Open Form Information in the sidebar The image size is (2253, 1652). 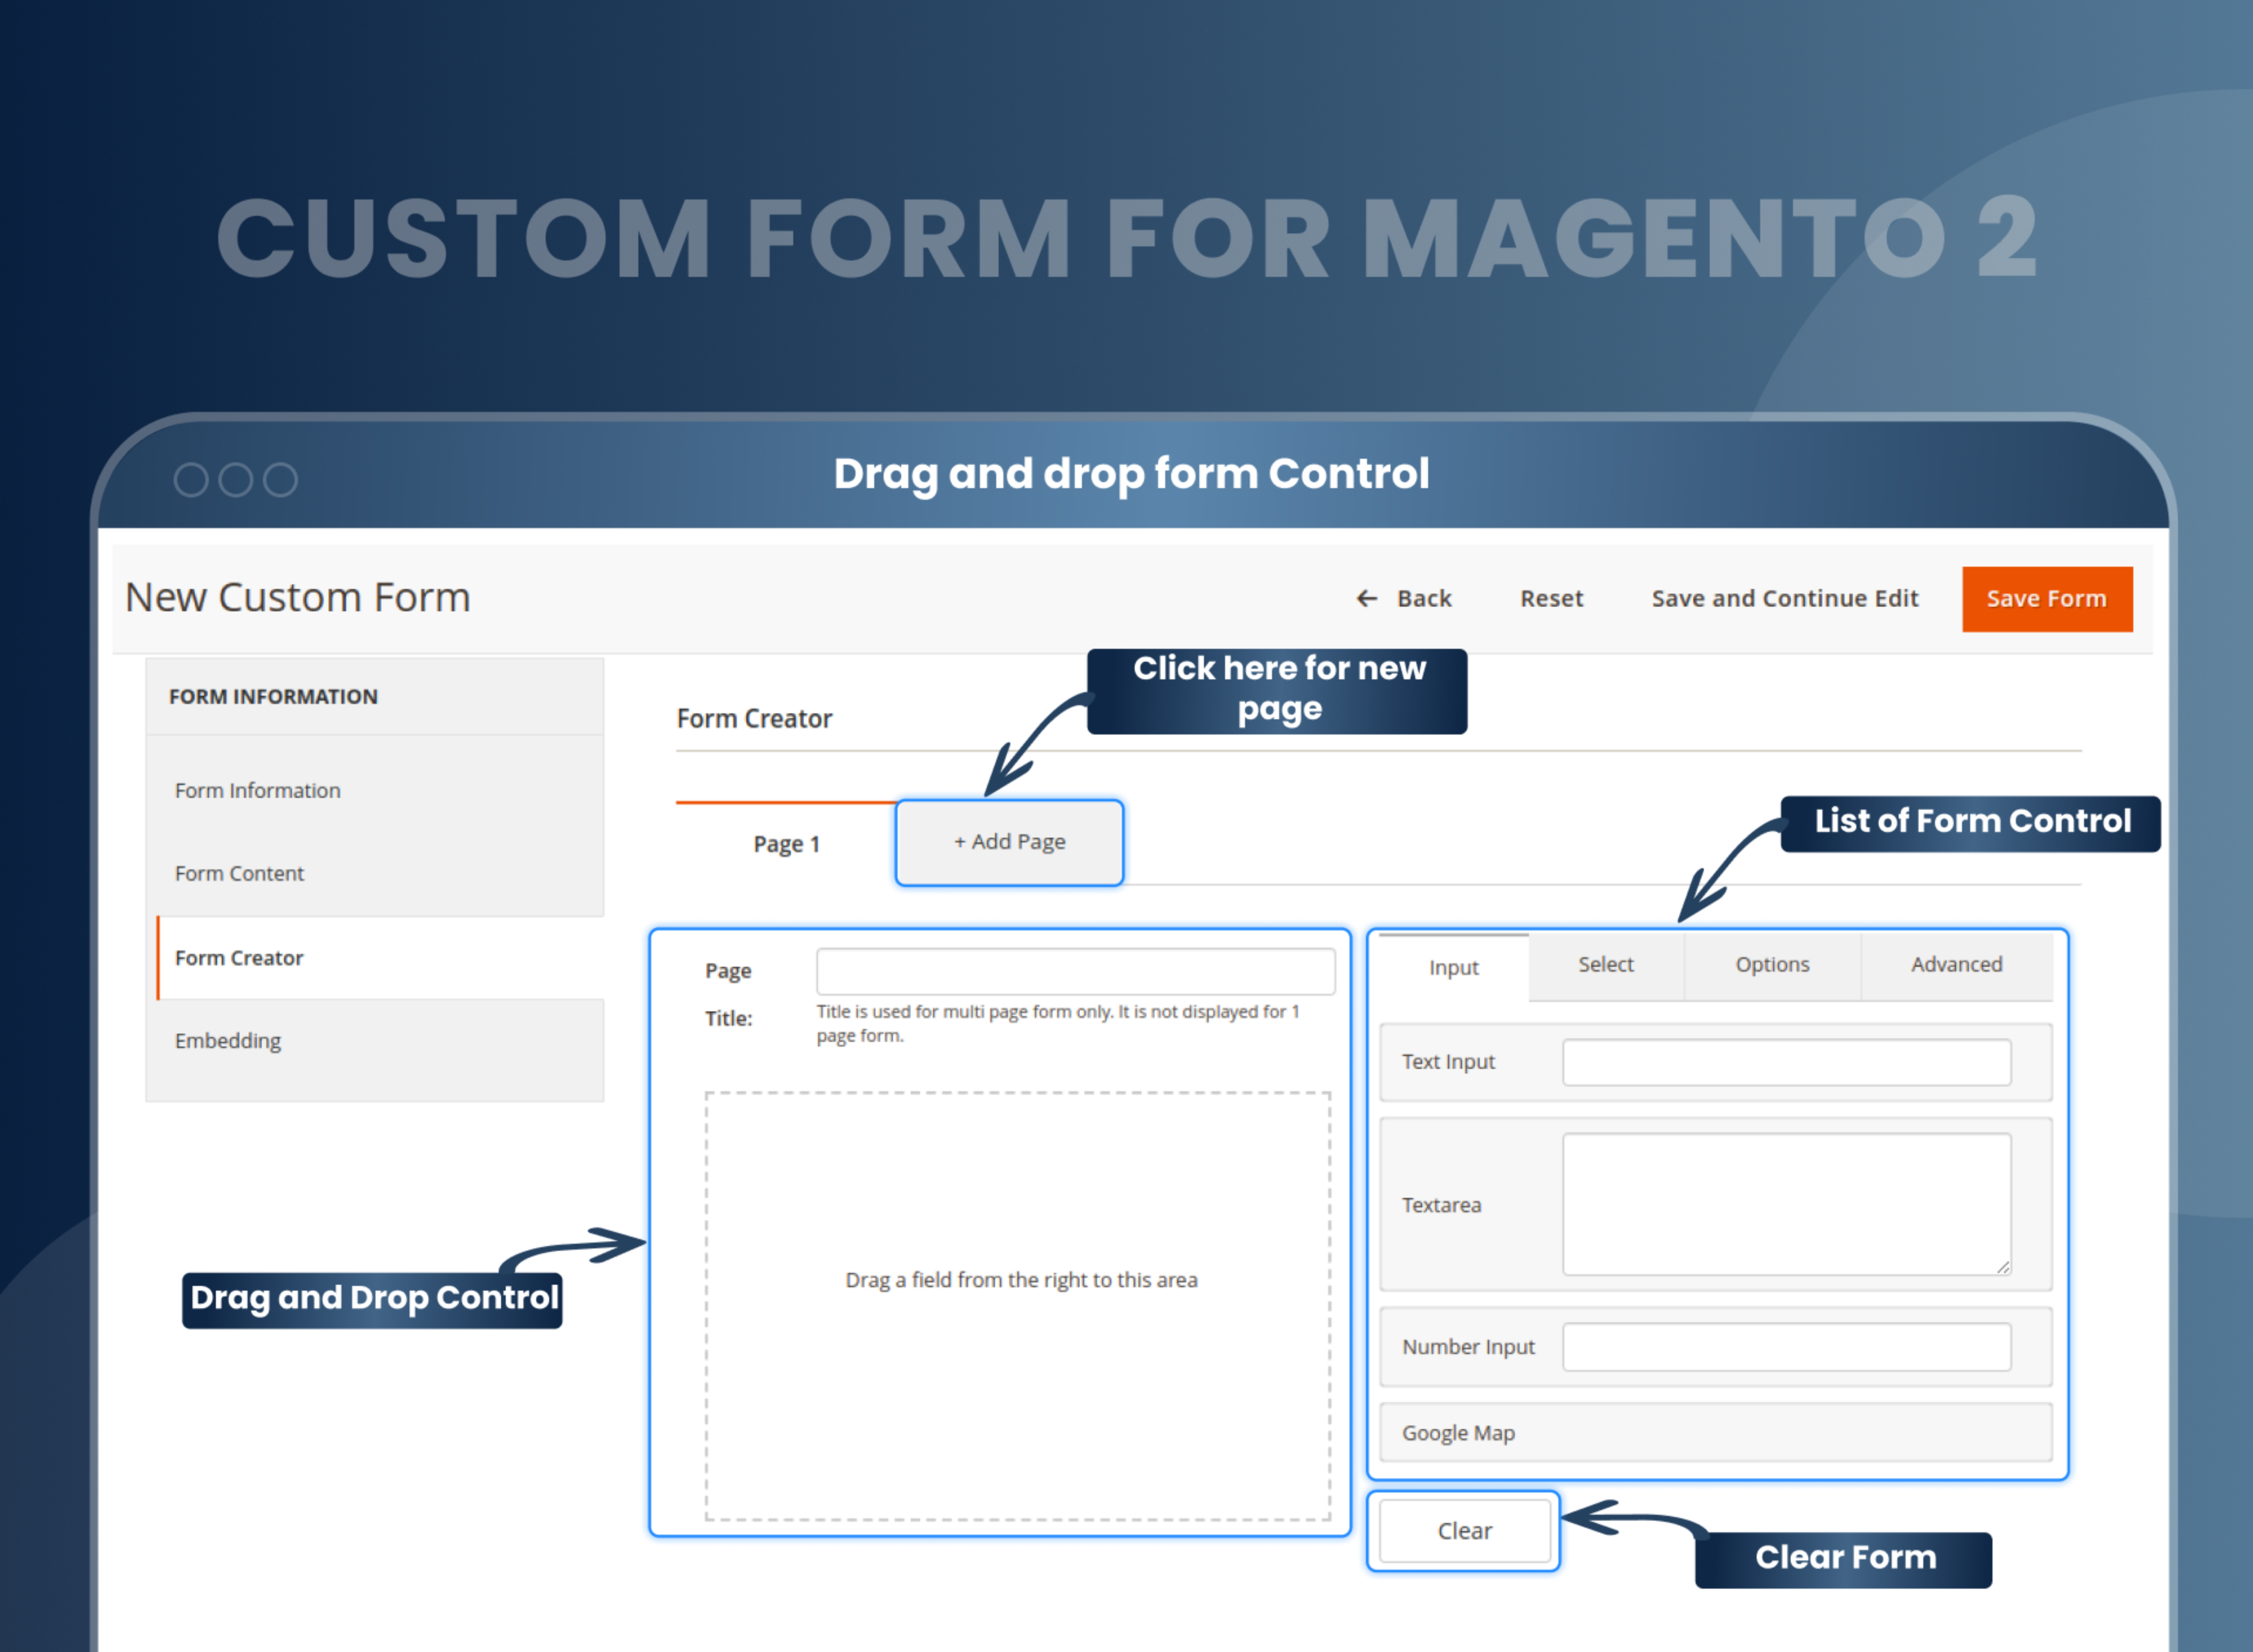(258, 790)
